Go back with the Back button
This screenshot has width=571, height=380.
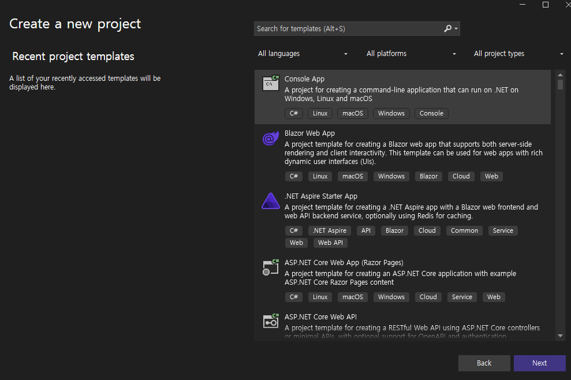pyautogui.click(x=484, y=363)
